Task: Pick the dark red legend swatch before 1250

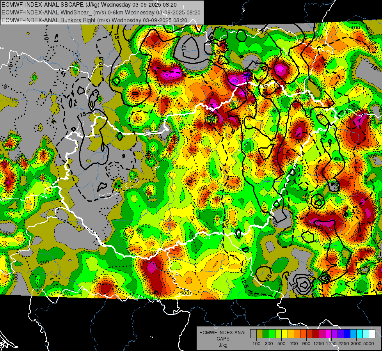Action: point(316,333)
